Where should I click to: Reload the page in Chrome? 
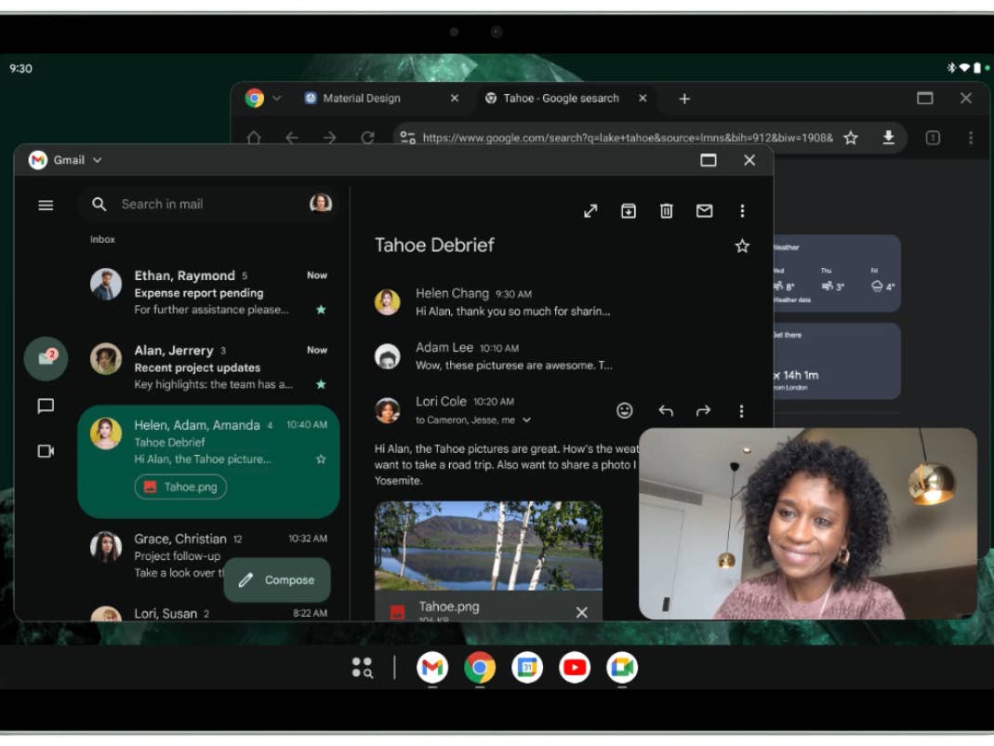(x=367, y=138)
